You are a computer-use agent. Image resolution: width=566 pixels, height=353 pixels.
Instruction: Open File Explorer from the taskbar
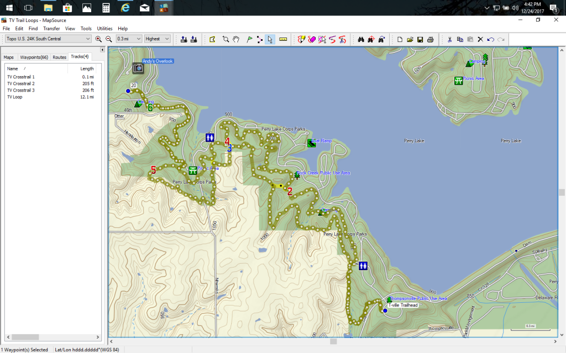48,8
